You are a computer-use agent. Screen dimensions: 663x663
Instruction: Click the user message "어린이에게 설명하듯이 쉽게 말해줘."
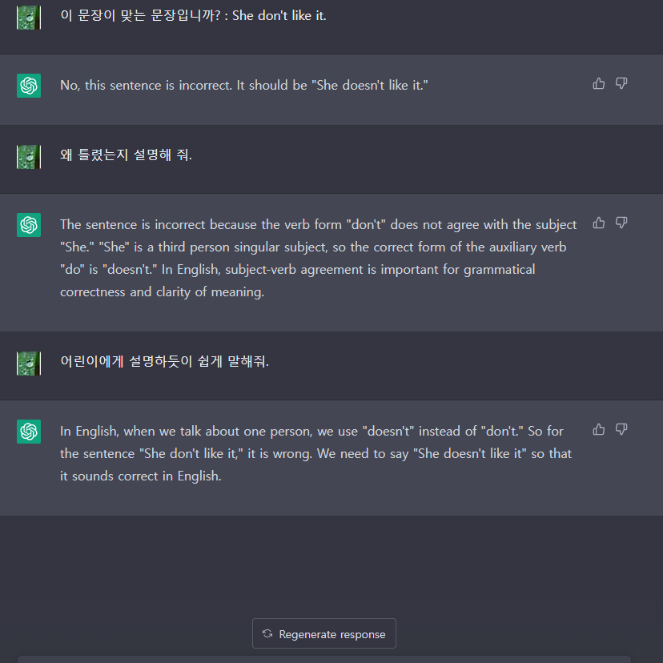[x=164, y=362]
